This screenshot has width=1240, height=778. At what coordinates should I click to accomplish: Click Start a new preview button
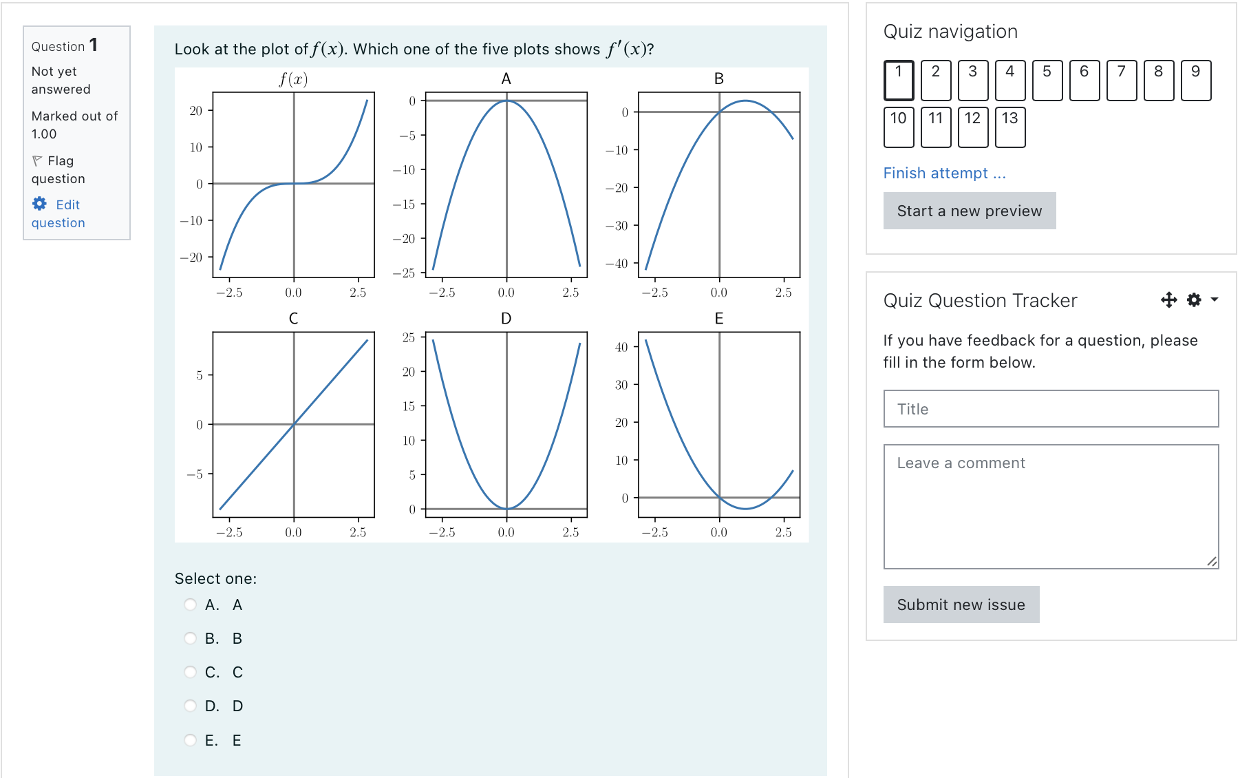(x=970, y=211)
